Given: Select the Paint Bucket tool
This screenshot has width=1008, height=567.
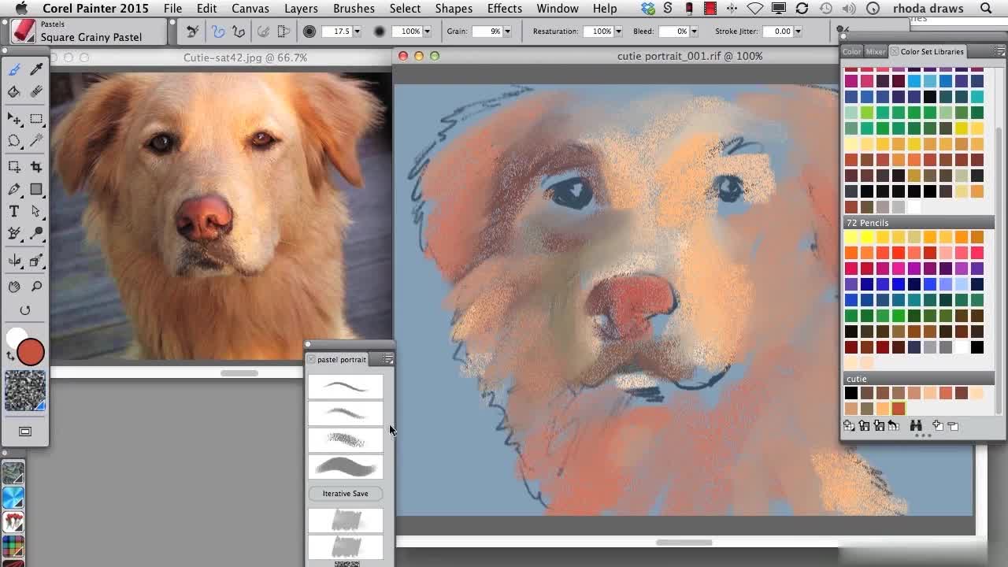Looking at the screenshot, I should pos(14,92).
